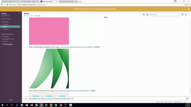Click the notifications bell in sidebar
The image size is (191, 107).
(x=19, y=14)
